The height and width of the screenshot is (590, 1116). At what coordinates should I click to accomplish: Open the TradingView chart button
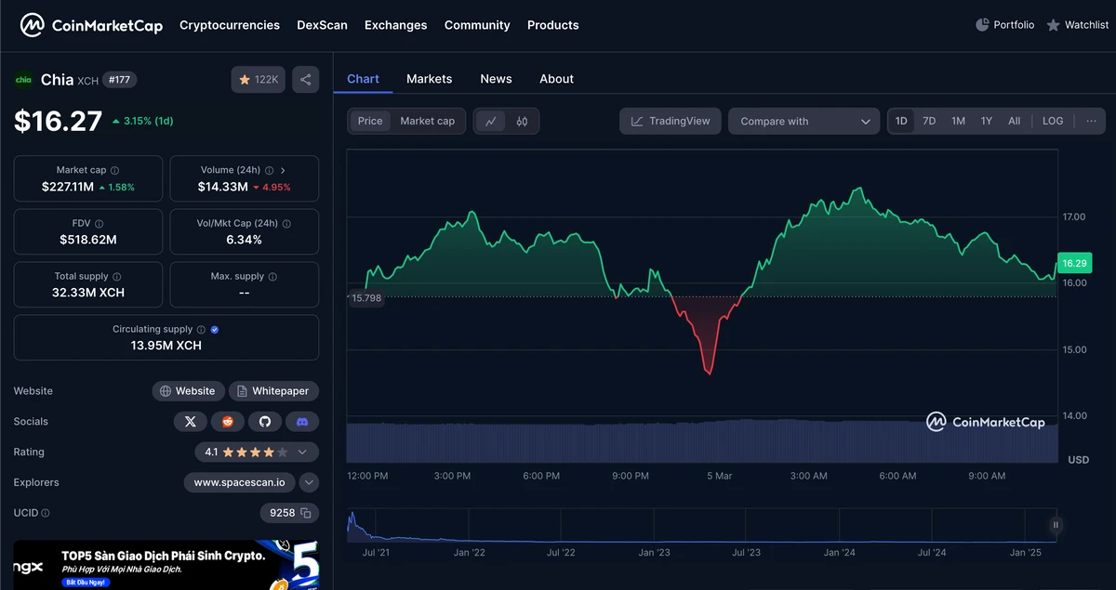click(x=671, y=121)
